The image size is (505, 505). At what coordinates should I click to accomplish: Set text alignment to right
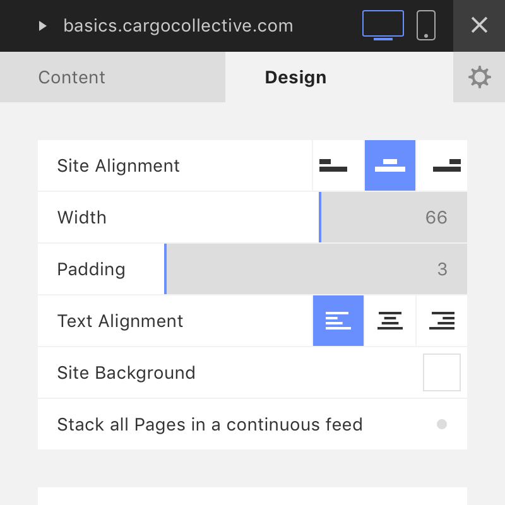(x=441, y=321)
